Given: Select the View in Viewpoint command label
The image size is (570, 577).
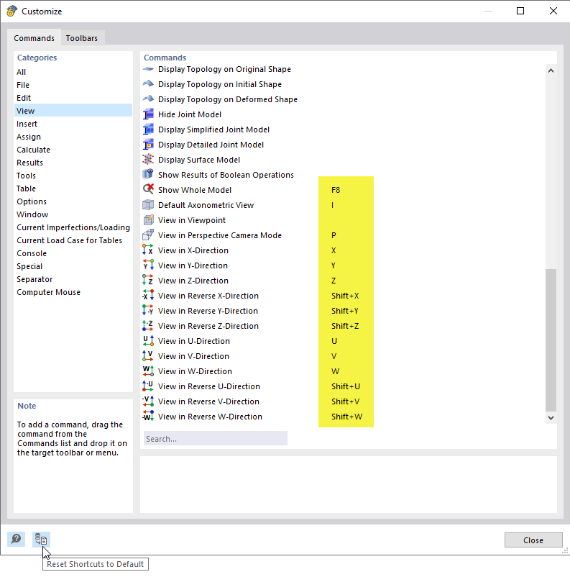Looking at the screenshot, I should [192, 220].
